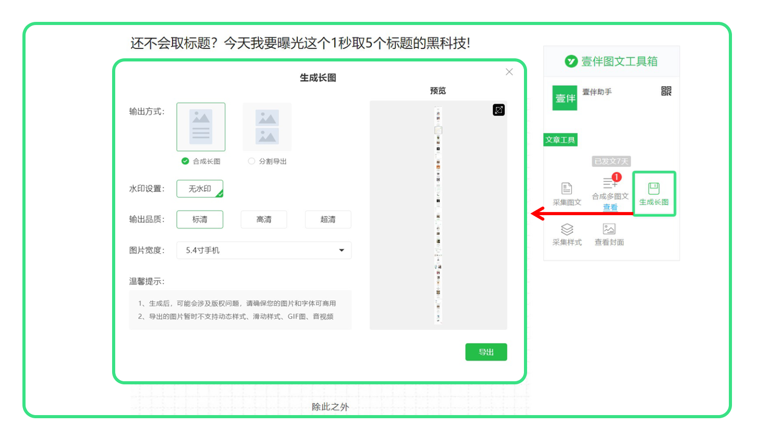This screenshot has height=438, width=757.
Task: Expand the preview to fullscreen
Action: pos(499,110)
